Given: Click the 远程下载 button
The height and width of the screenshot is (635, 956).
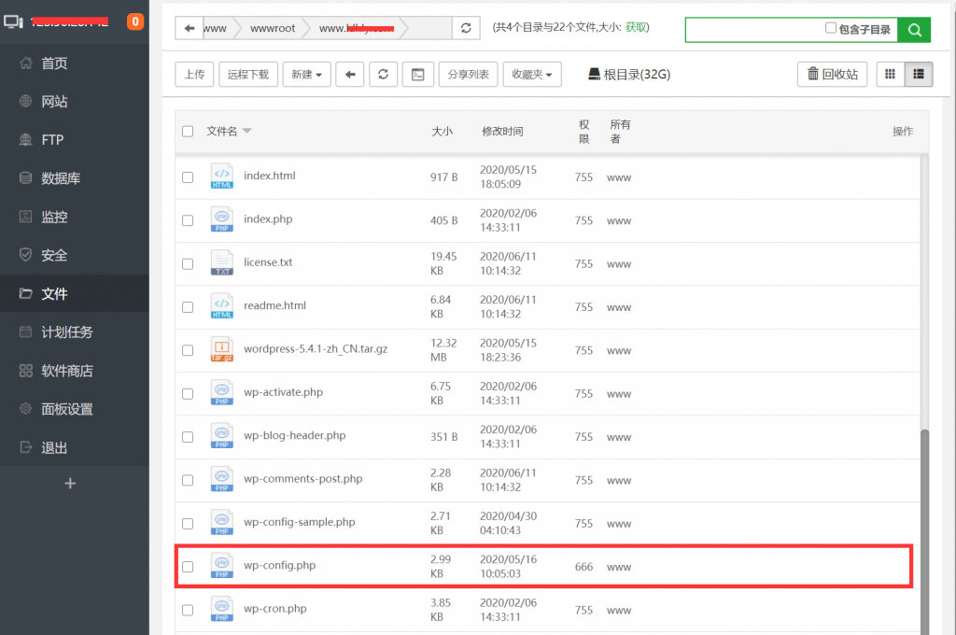Looking at the screenshot, I should (x=248, y=75).
